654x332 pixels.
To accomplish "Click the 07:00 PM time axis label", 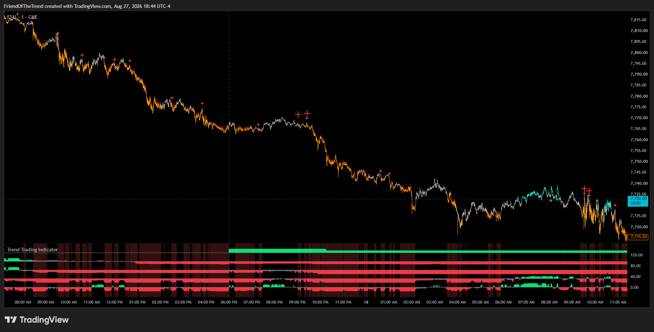I will point(252,302).
